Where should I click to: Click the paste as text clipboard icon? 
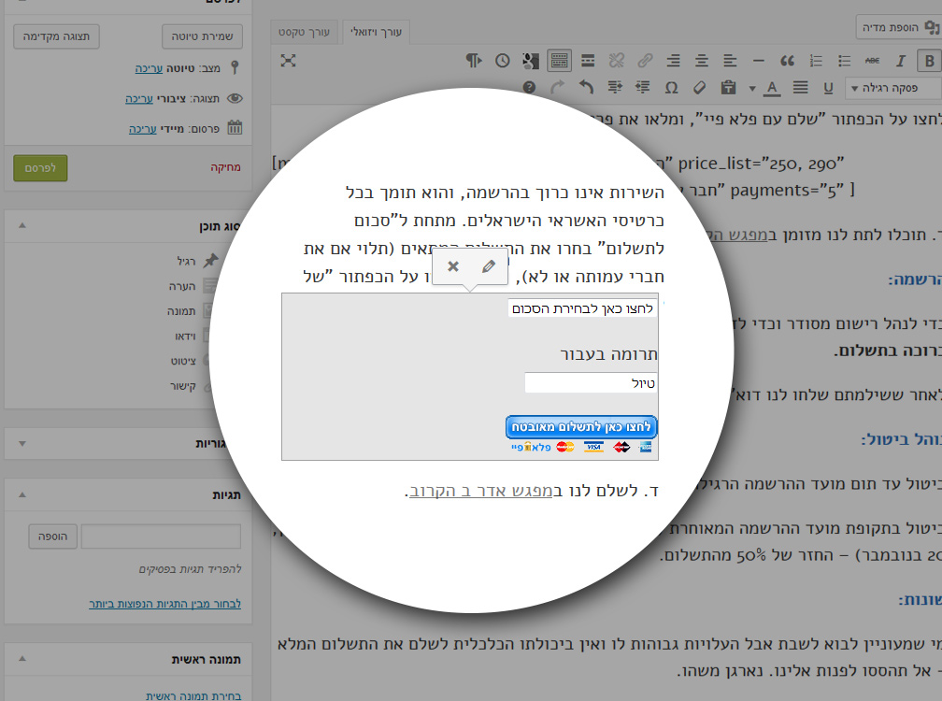728,88
